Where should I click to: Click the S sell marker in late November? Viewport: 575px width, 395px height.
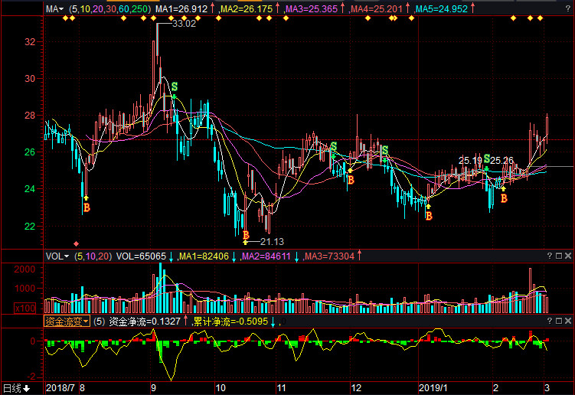click(x=333, y=147)
